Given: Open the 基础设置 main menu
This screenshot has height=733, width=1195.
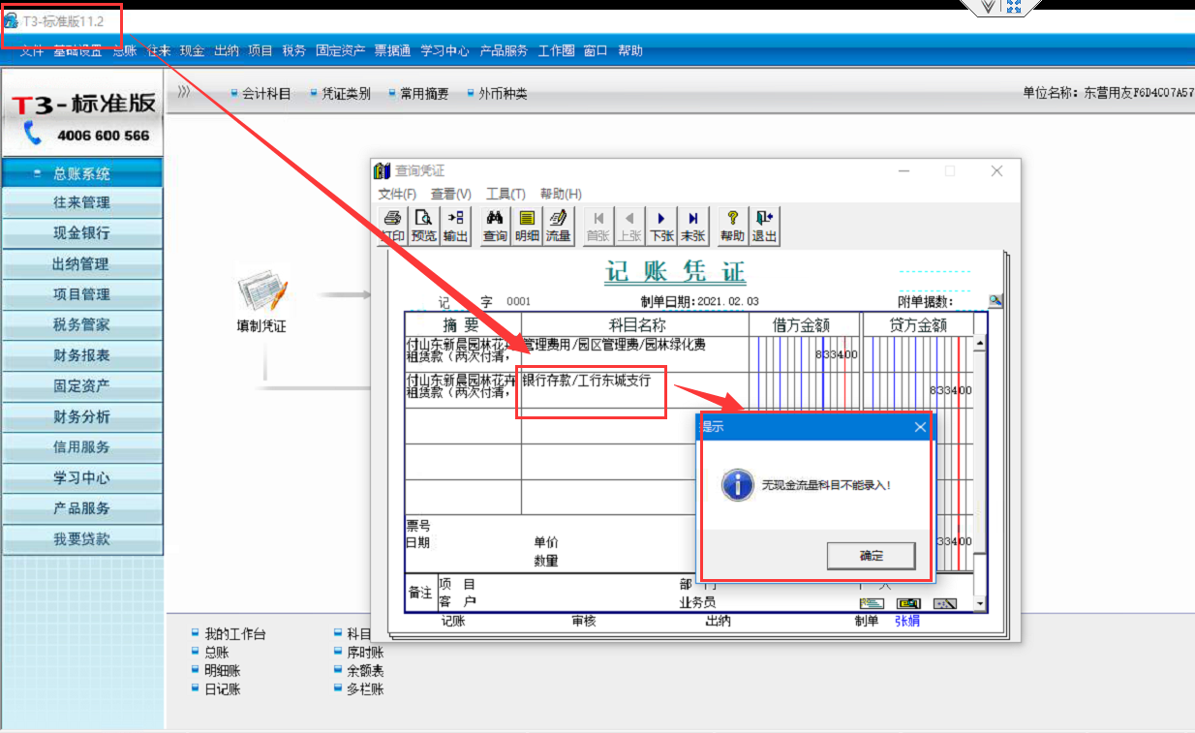Looking at the screenshot, I should [x=78, y=51].
